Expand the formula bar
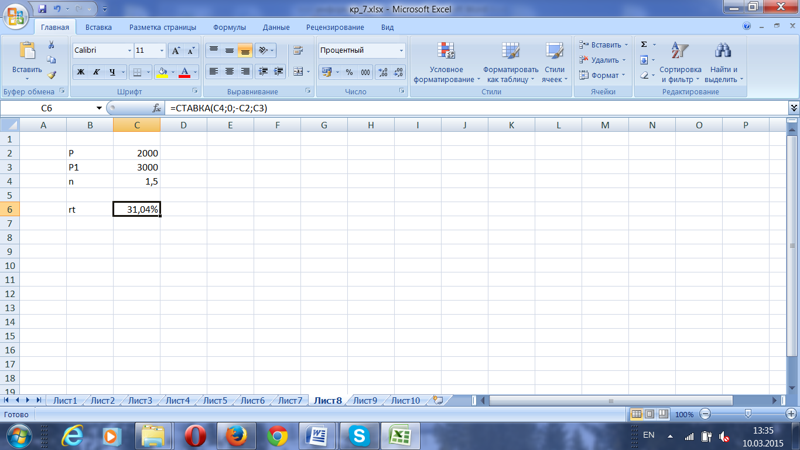Screen dimensions: 800x450 click(794, 108)
